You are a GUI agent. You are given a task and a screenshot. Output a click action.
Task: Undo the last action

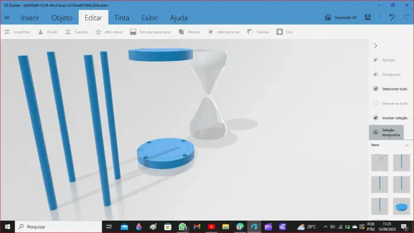click(392, 17)
